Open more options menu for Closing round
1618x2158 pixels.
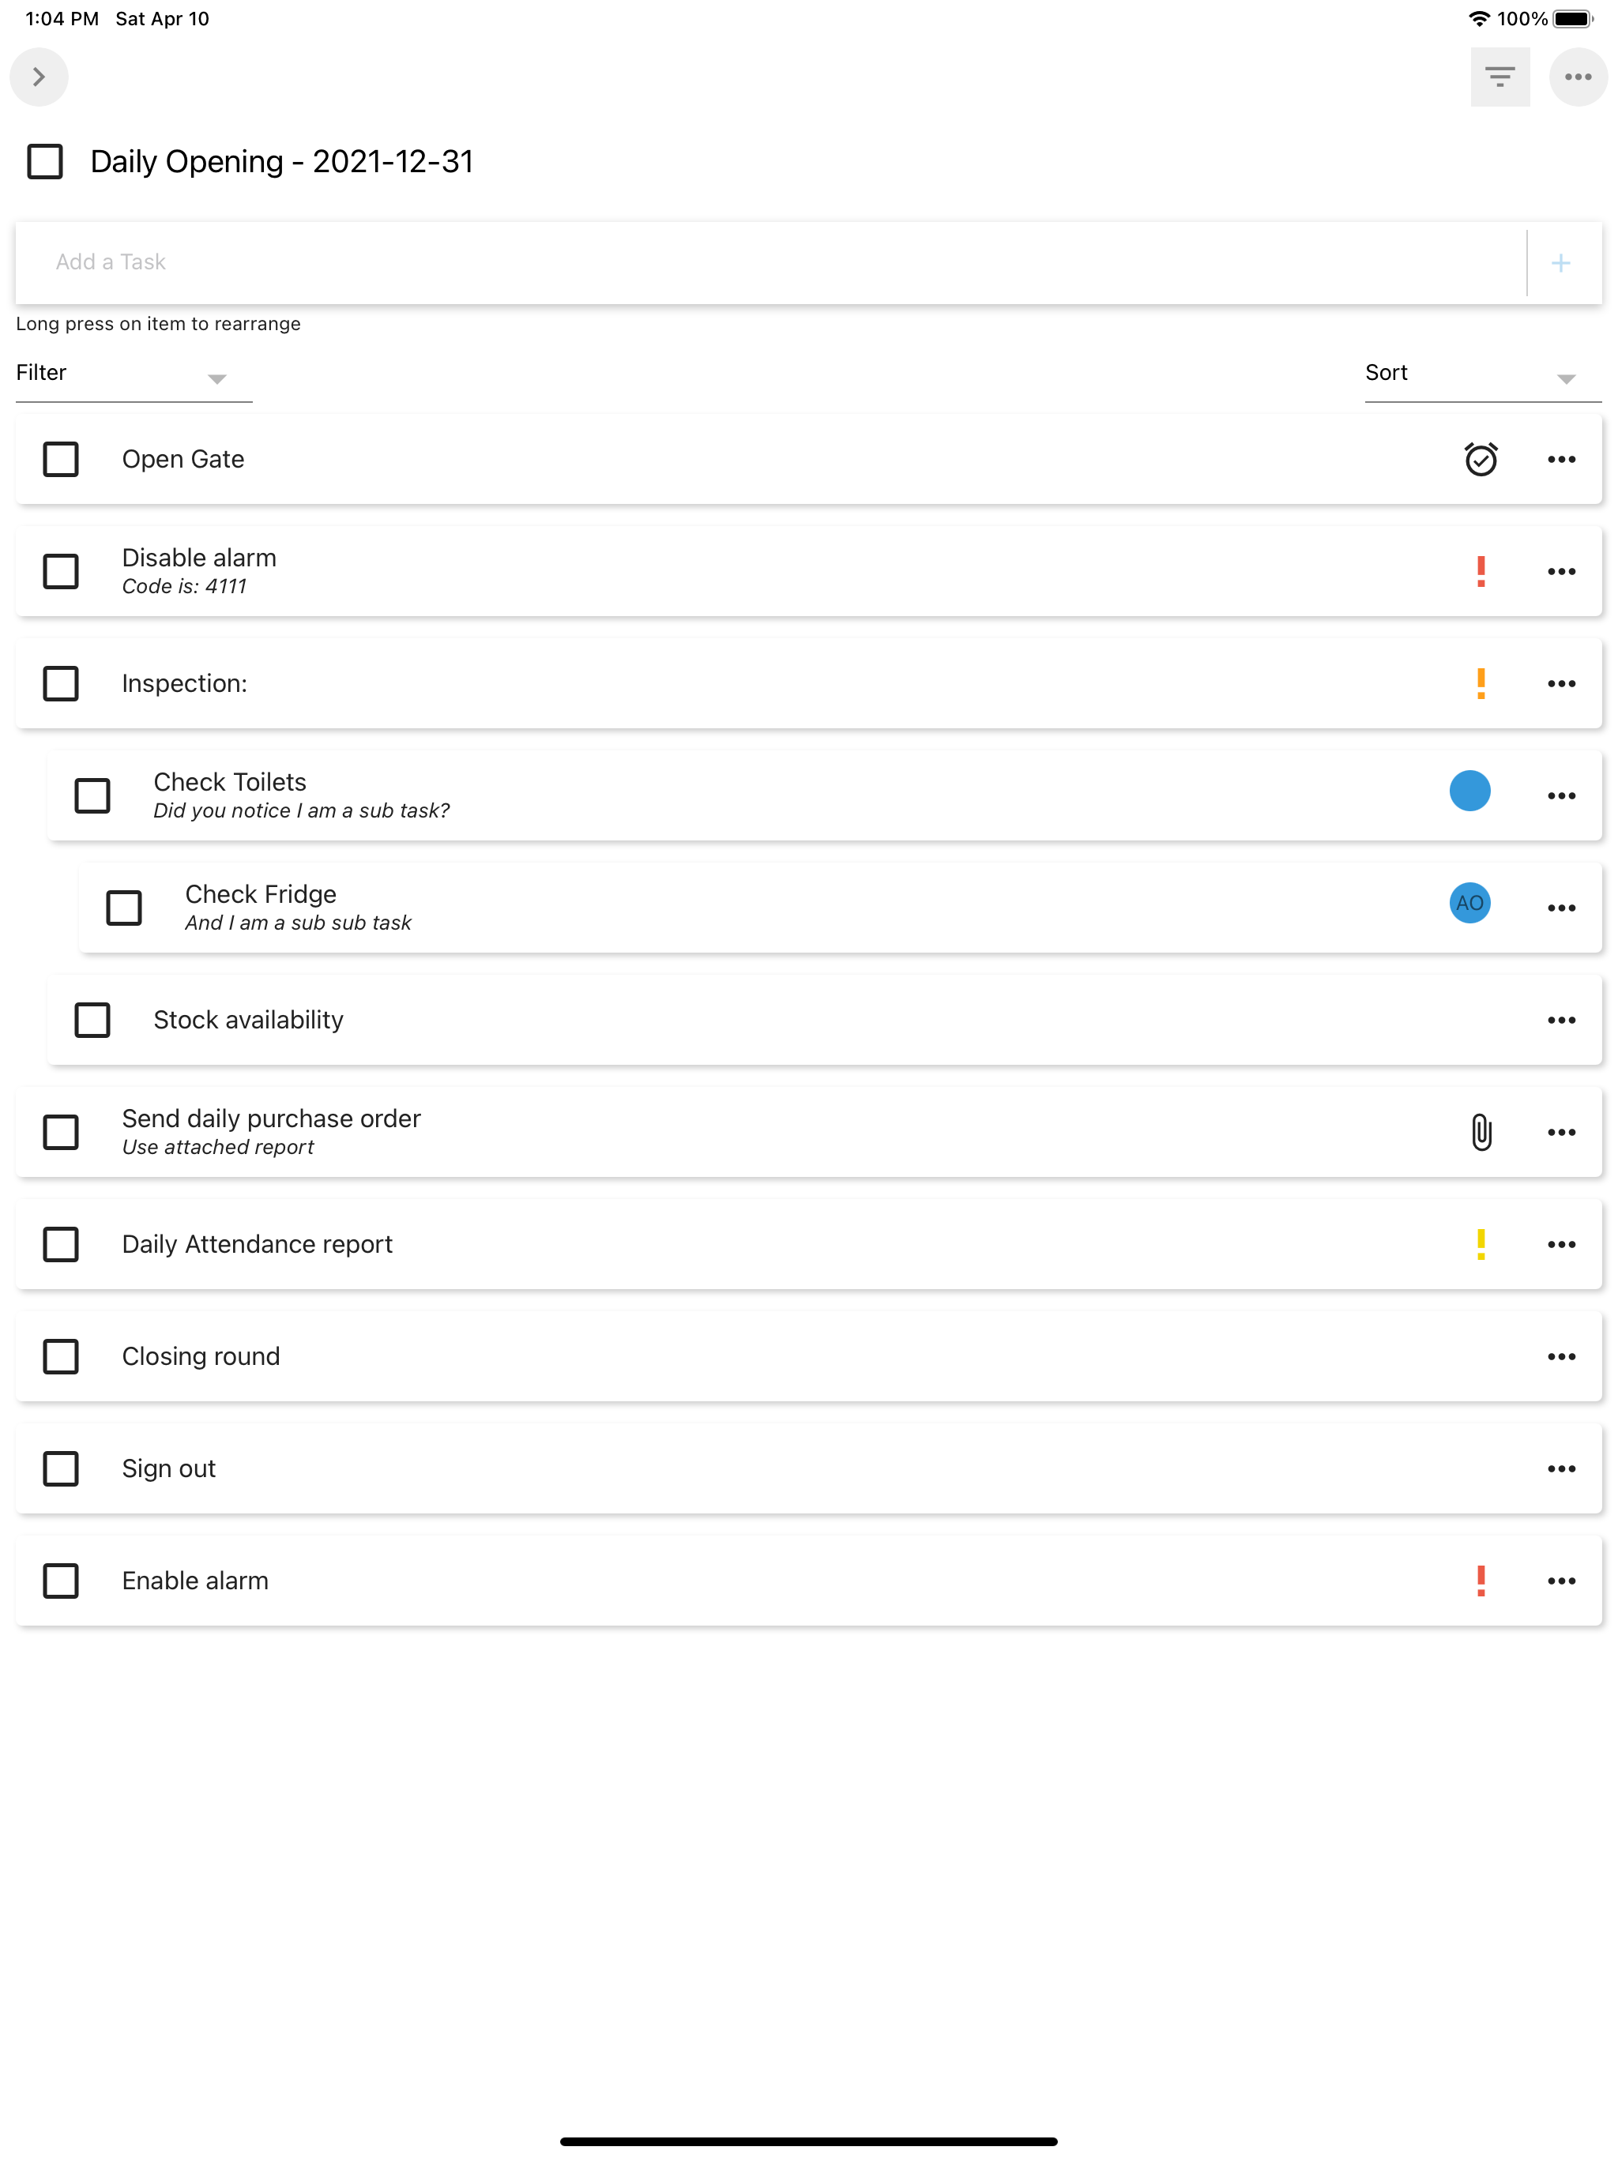1560,1357
